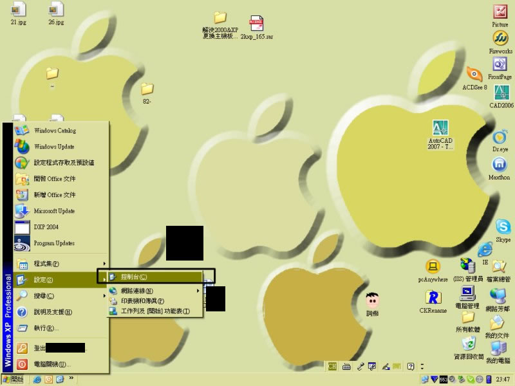
Task: Click the green check tray icon
Action: pos(471,380)
